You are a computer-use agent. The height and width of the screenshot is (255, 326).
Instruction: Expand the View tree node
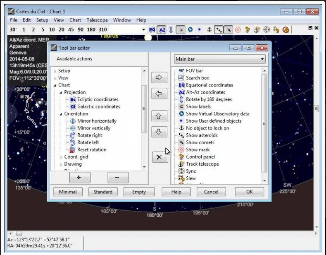55,78
